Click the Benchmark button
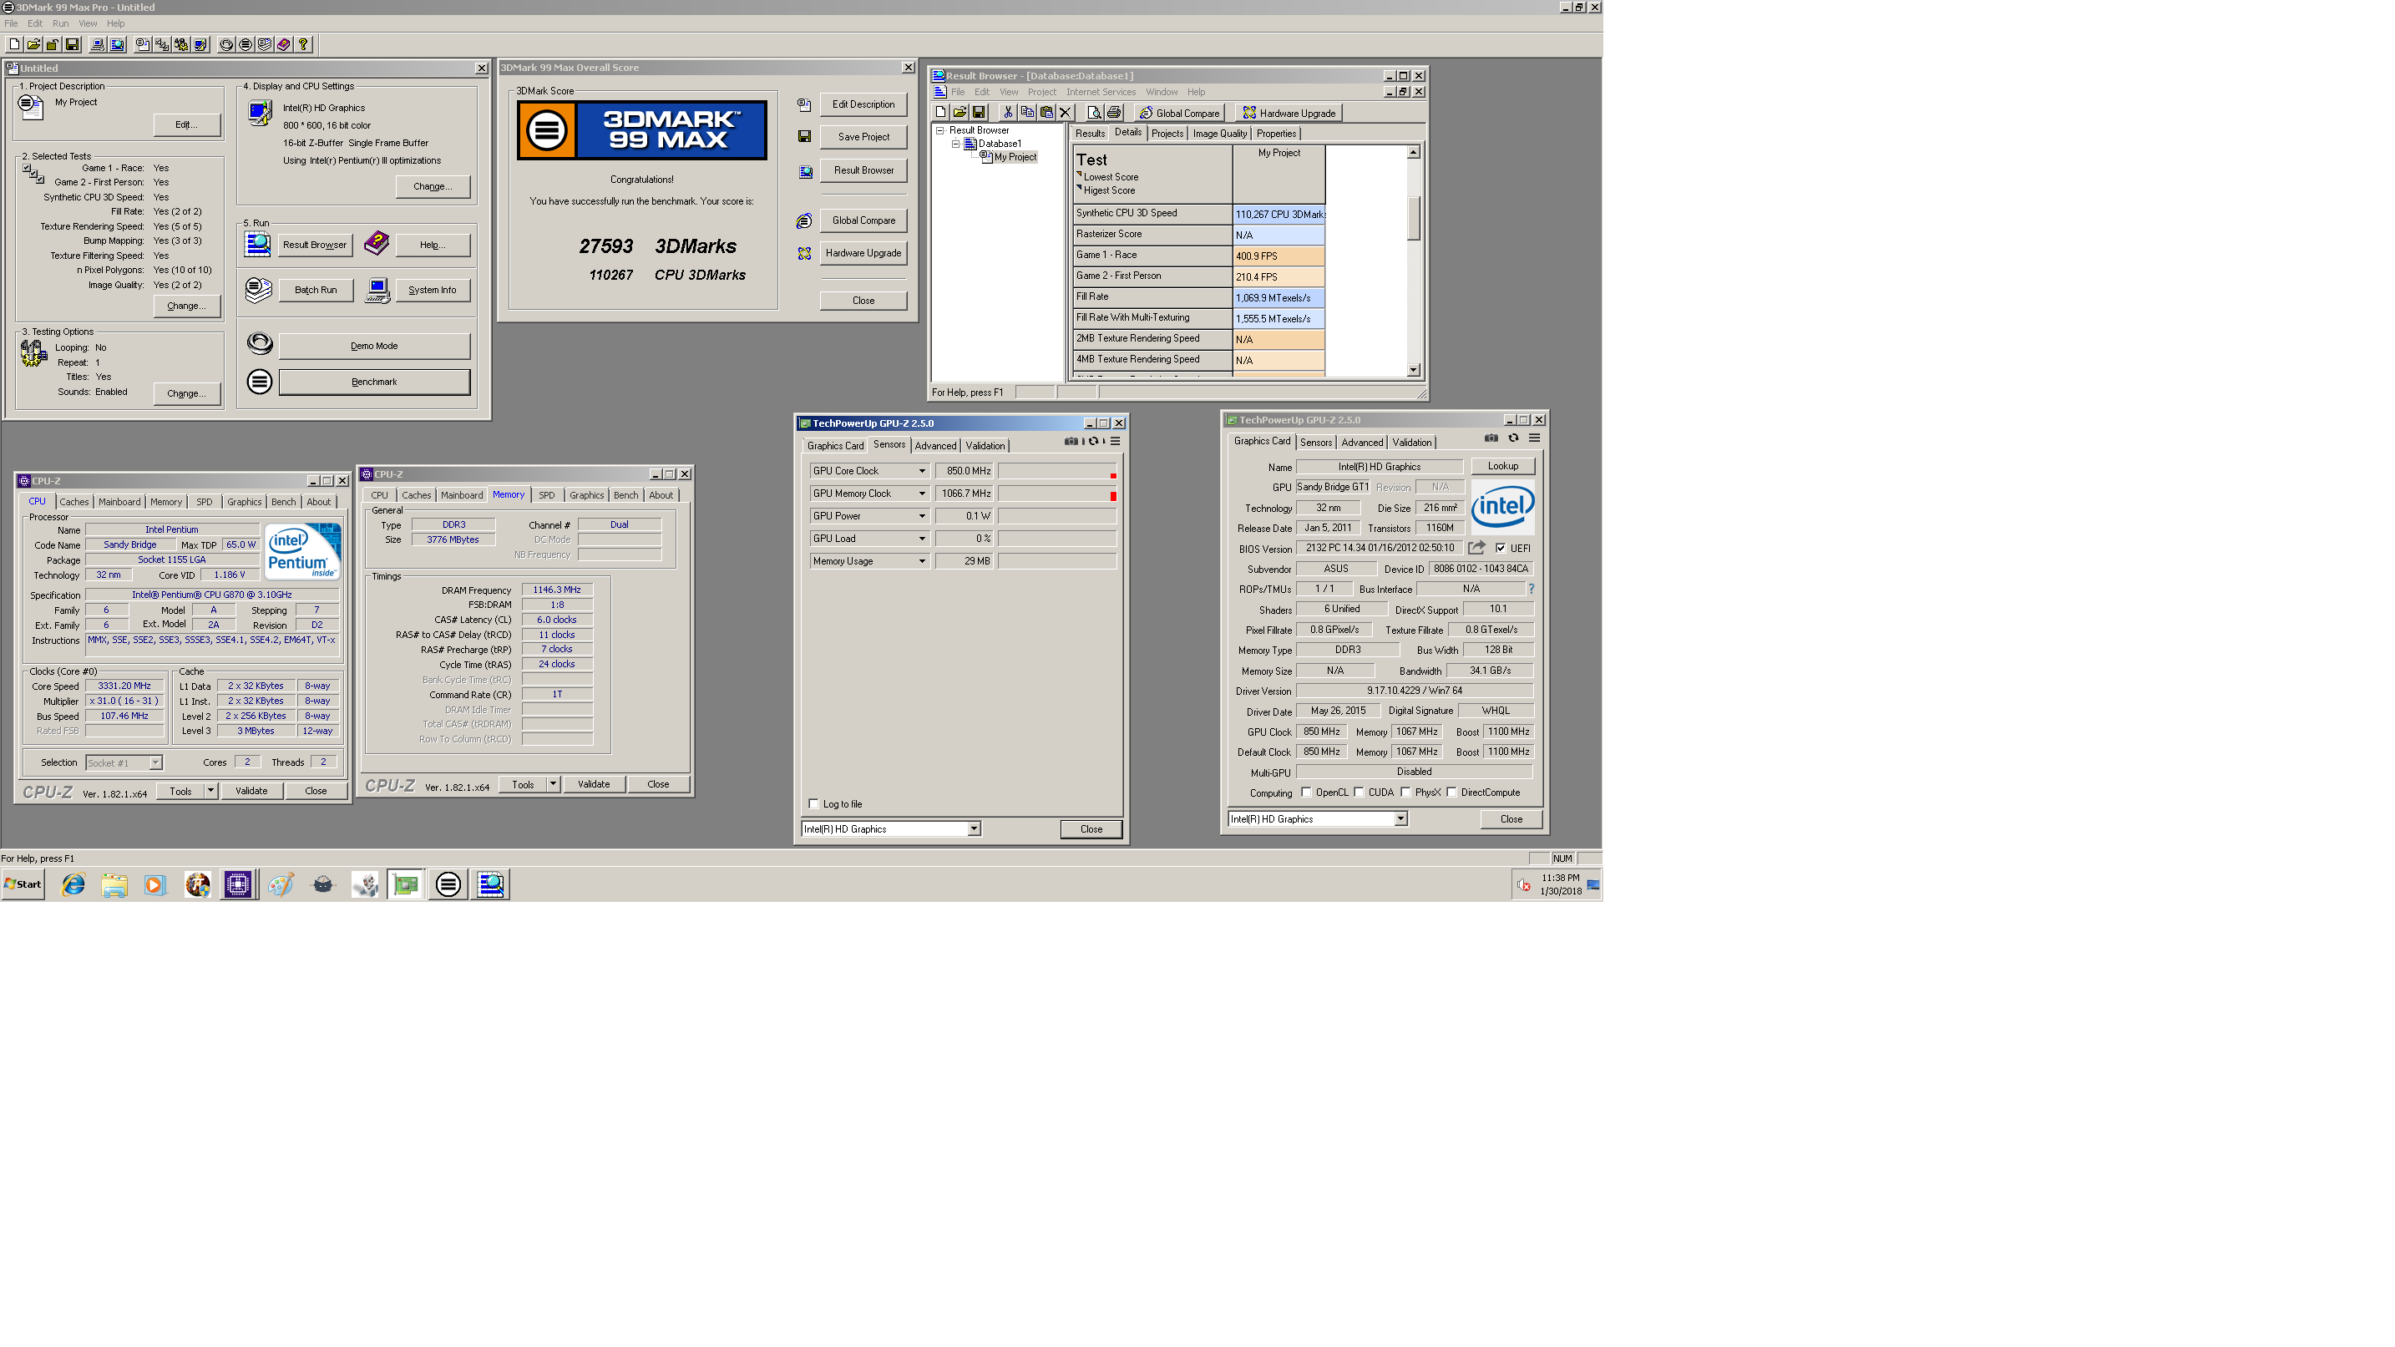Screen dimensions: 2395x1347 coord(375,382)
